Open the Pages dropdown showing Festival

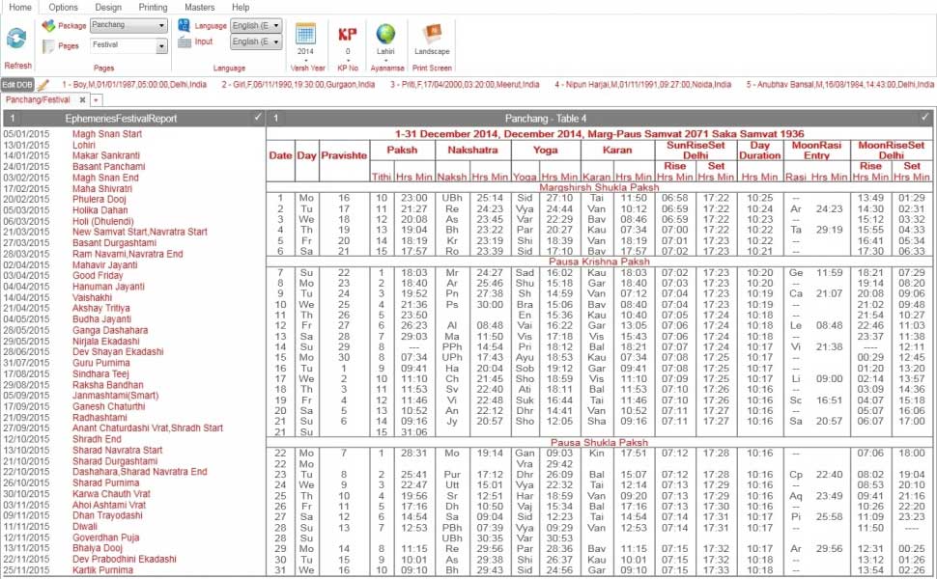click(x=128, y=46)
